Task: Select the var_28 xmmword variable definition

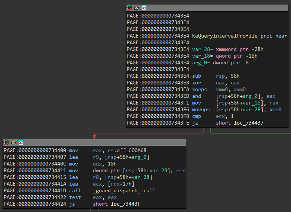Action: click(199, 49)
